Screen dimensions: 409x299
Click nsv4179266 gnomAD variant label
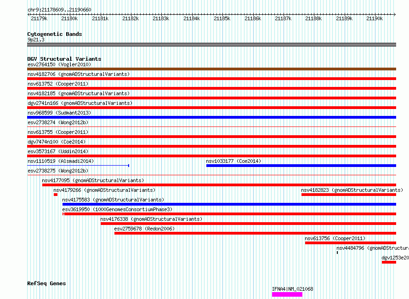pyautogui.click(x=104, y=190)
